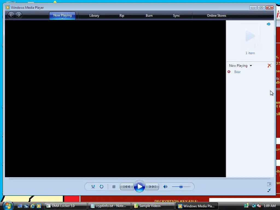Click the leftmost system tray icon
The image size is (280, 210).
tap(246, 206)
